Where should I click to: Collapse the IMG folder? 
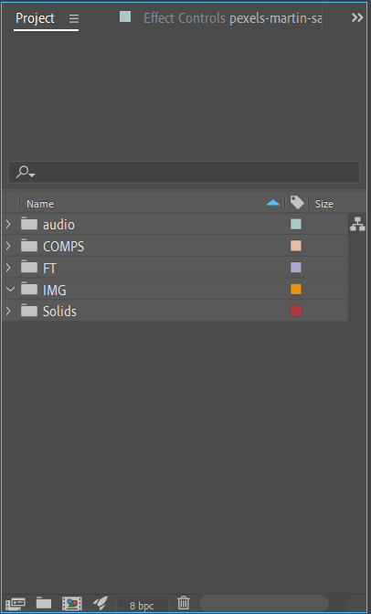10,290
